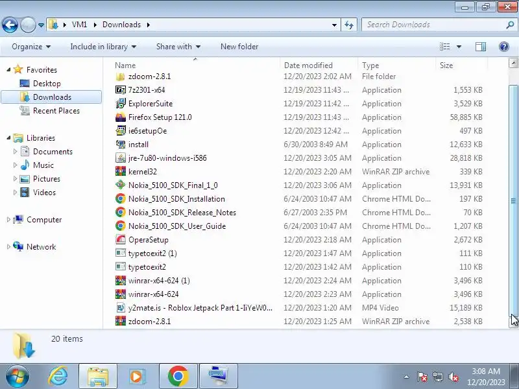The image size is (519, 389).
Task: Click the ie6setupOe file icon
Action: [121, 131]
